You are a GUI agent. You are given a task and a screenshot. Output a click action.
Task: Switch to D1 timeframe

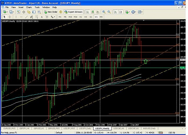91,17
